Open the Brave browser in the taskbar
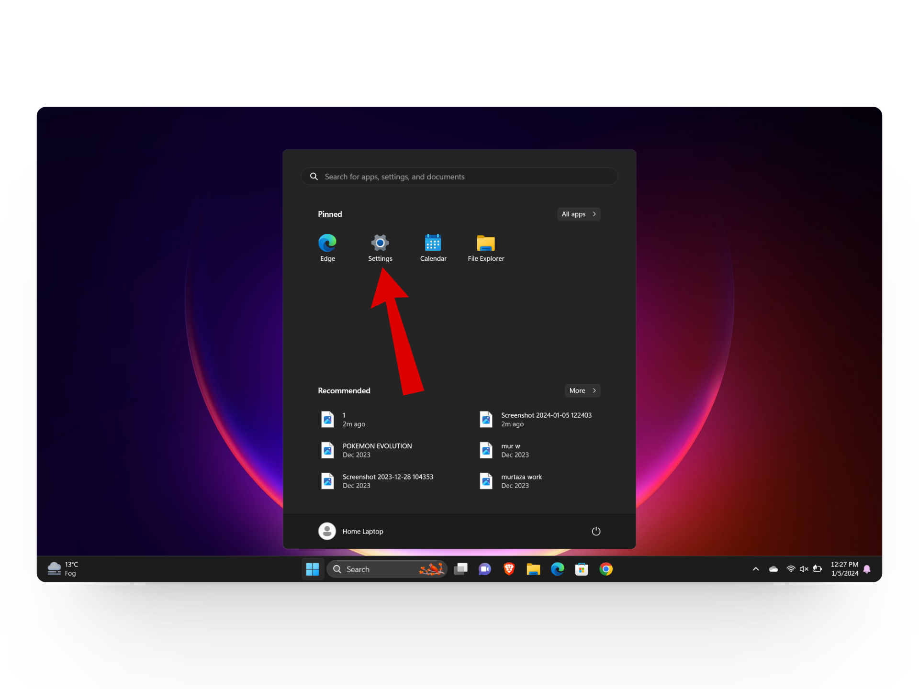 (x=509, y=569)
